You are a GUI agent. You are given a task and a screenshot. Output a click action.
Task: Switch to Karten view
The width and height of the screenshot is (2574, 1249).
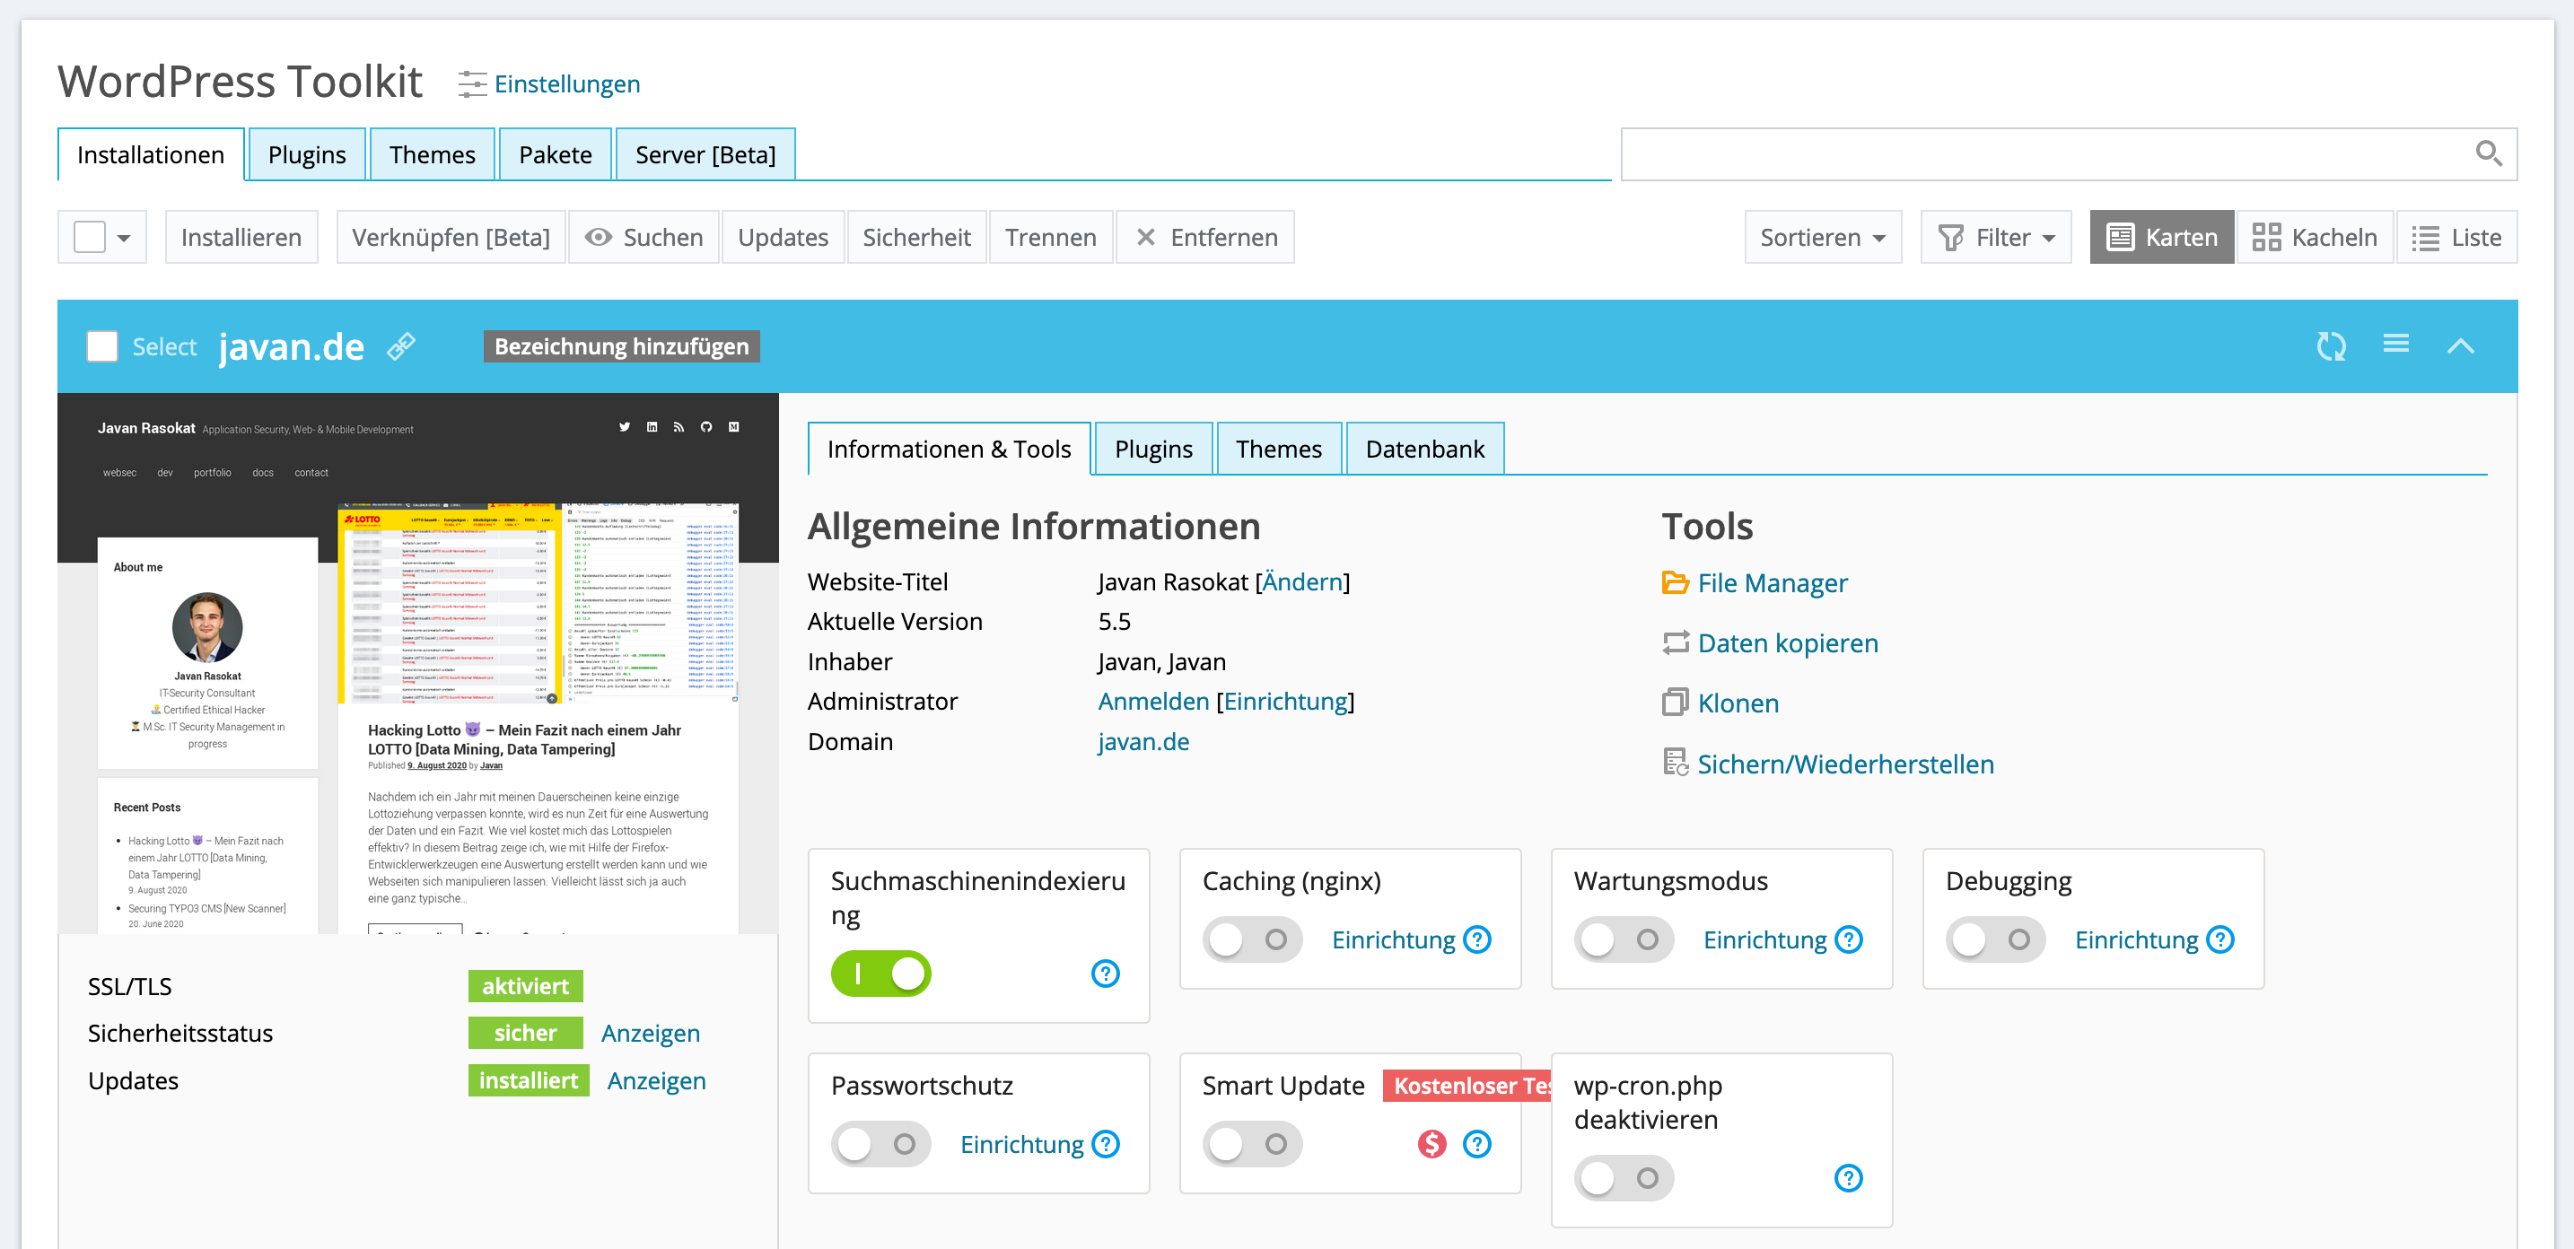[x=2161, y=237]
